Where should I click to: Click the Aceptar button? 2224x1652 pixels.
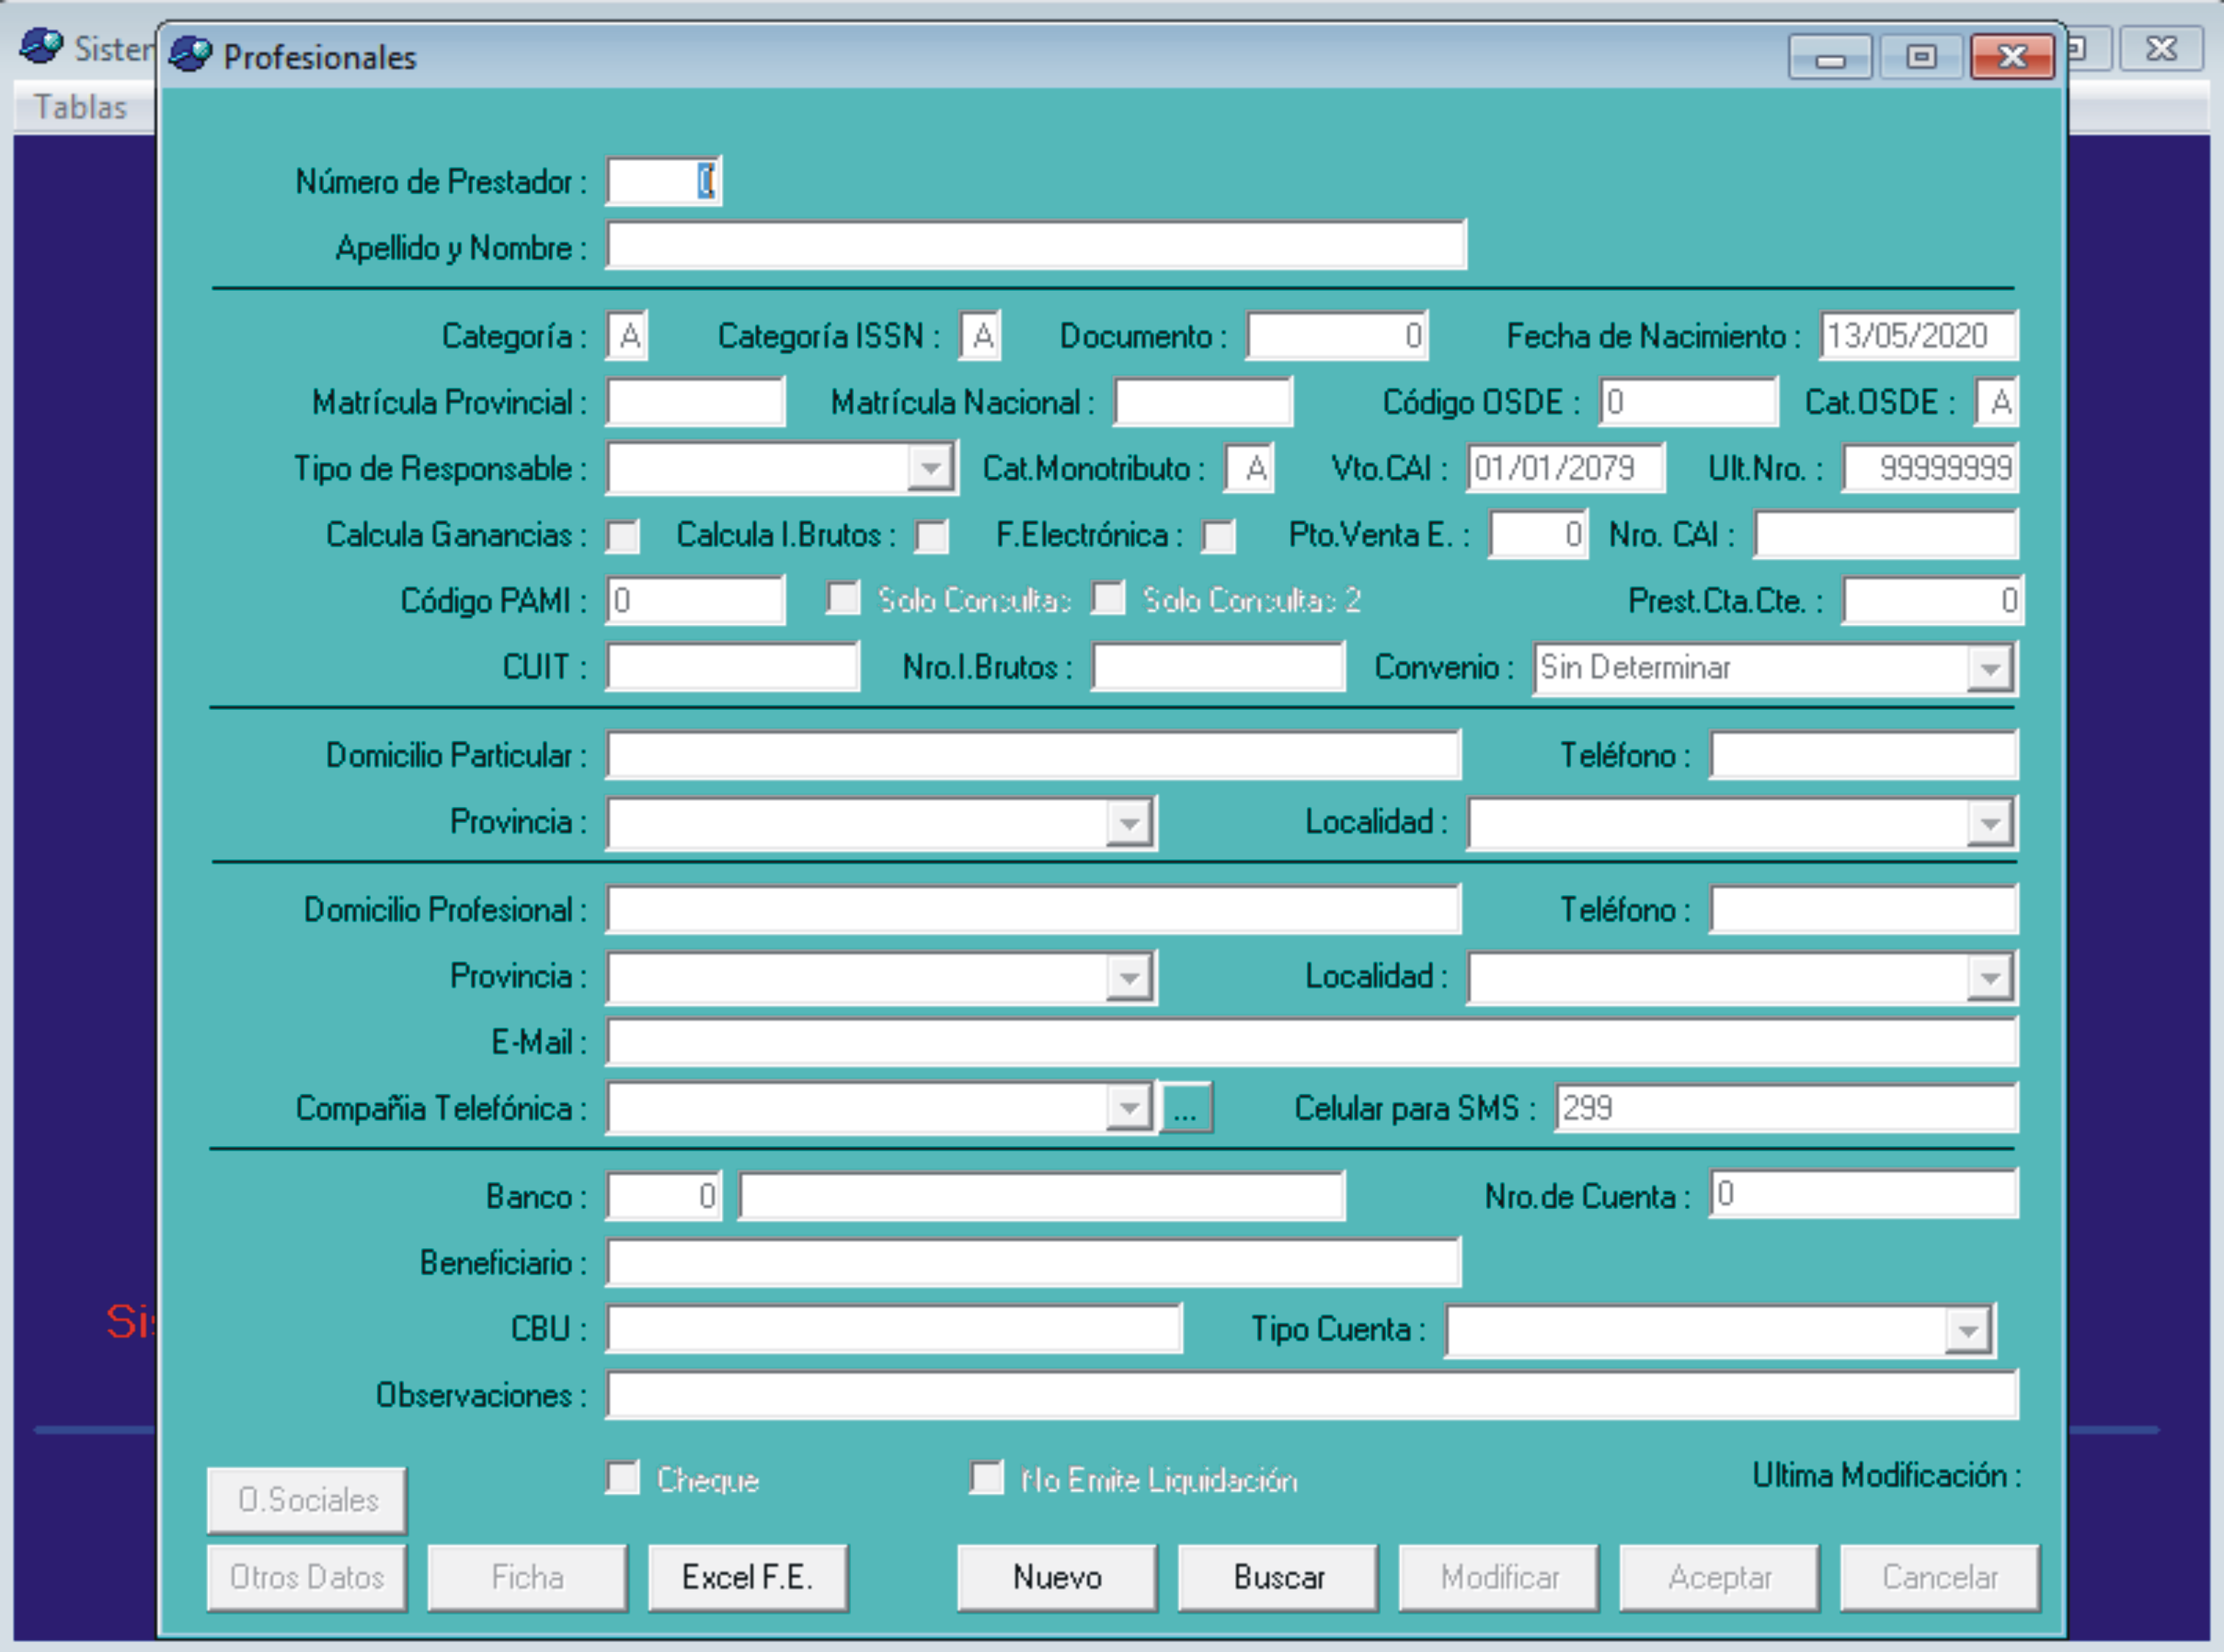click(x=1719, y=1578)
